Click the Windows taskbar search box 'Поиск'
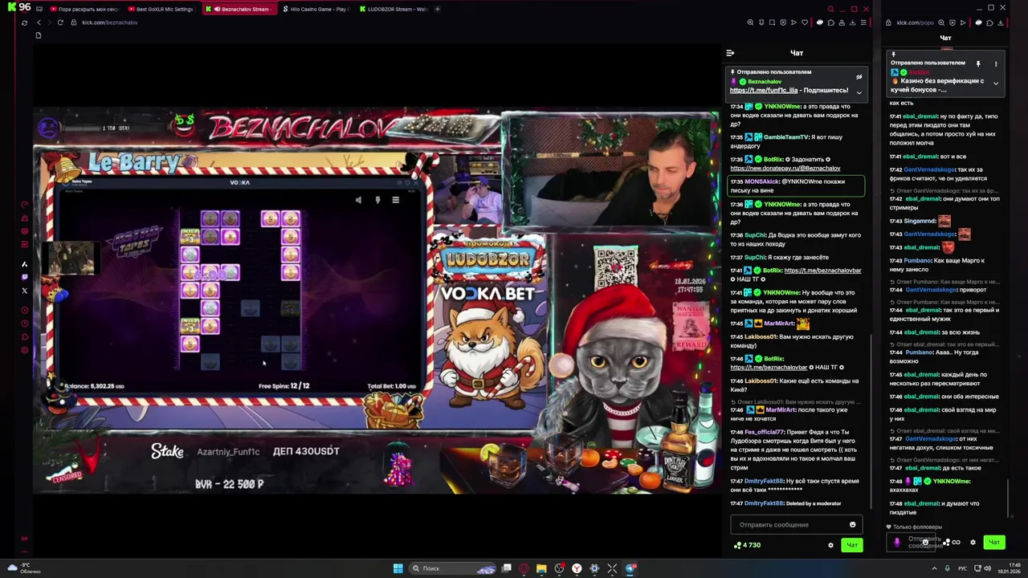Screen dimensions: 1028x578 pyautogui.click(x=454, y=568)
